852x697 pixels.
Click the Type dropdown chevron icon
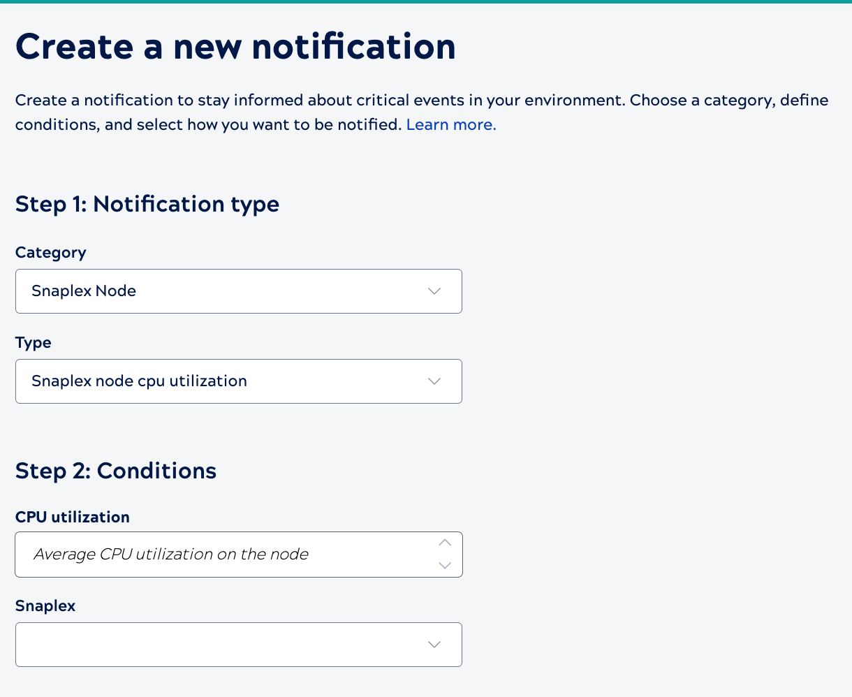434,381
